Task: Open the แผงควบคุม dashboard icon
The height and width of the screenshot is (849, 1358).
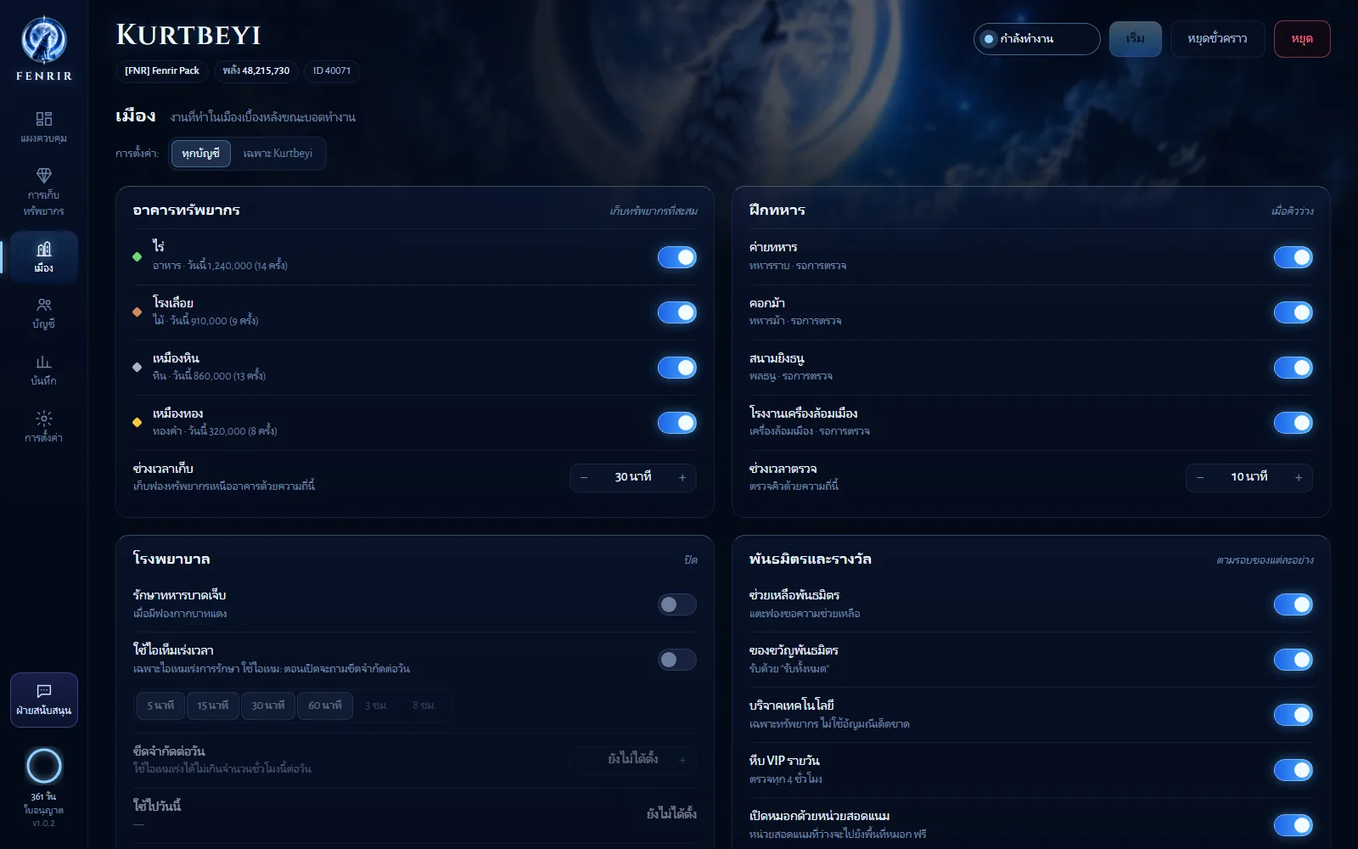Action: [44, 119]
